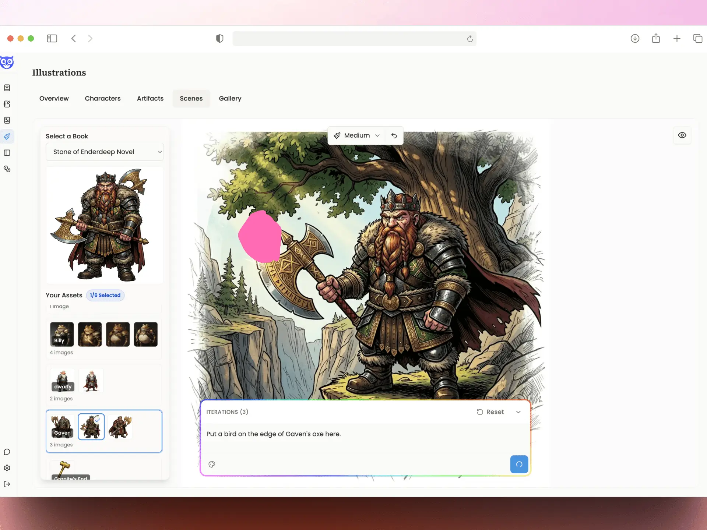This screenshot has height=530, width=707.
Task: Open the Stone of Enderdeep Novel dropdown
Action: click(x=105, y=152)
